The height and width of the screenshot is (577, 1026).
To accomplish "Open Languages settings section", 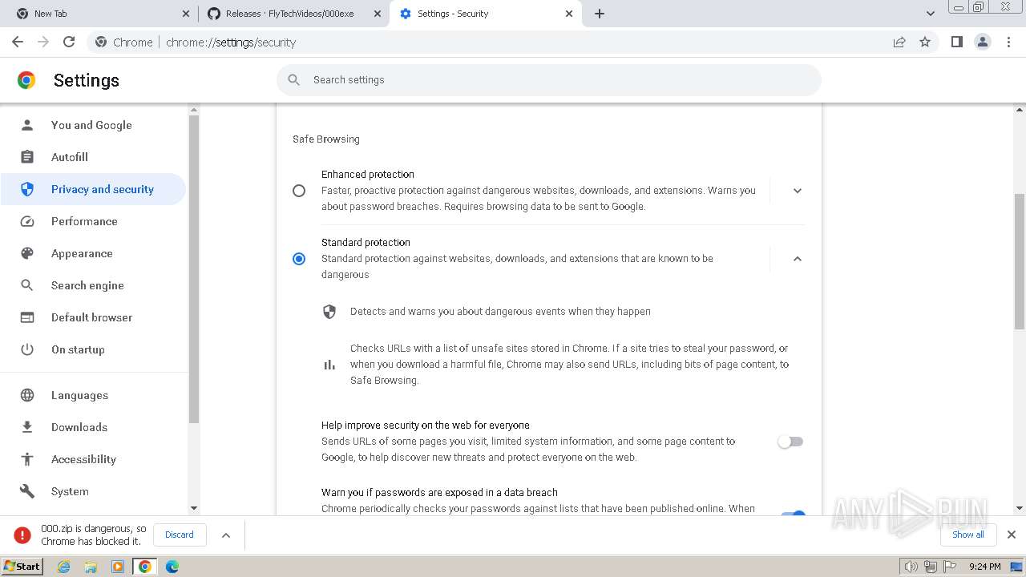I will click(94, 395).
